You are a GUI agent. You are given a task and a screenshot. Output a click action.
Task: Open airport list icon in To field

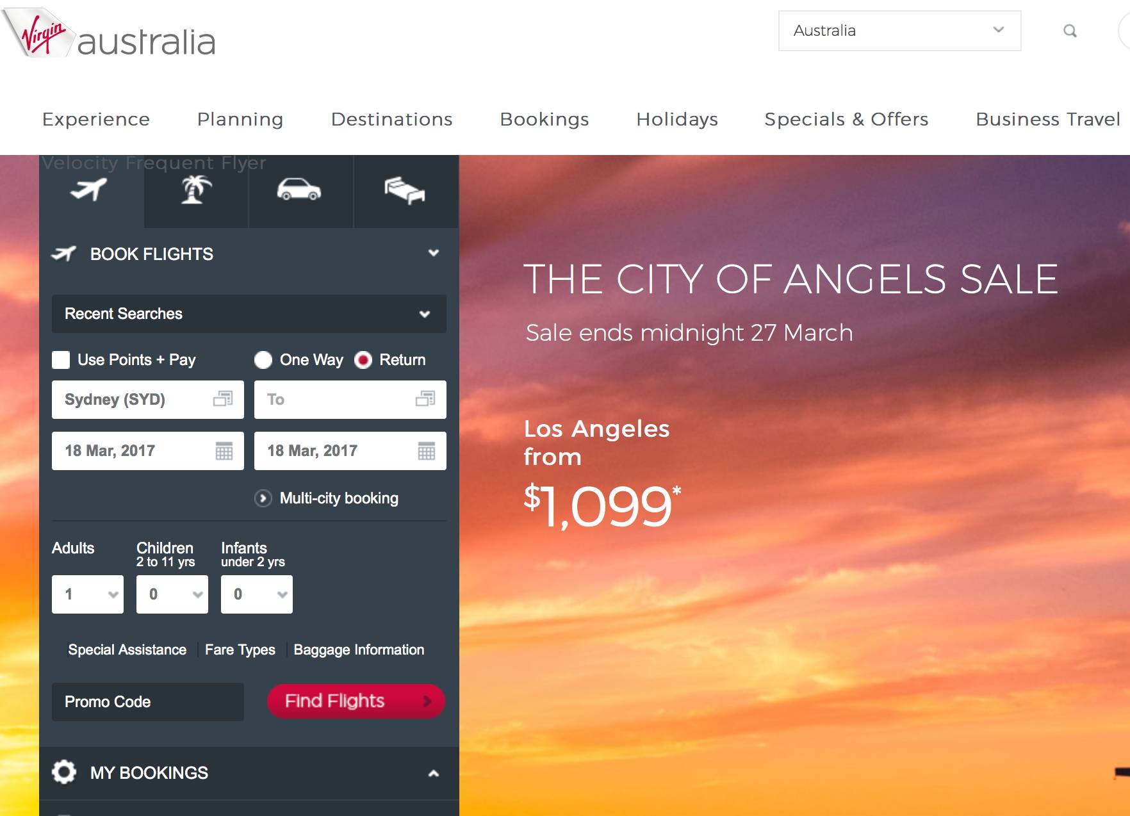tap(425, 399)
